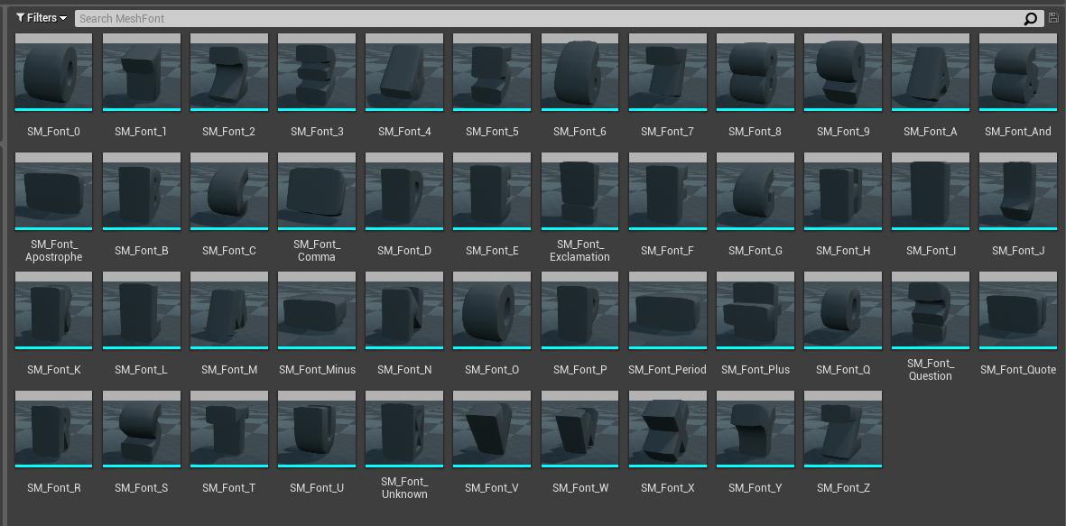Select the SM_Font_V mesh thumbnail
The height and width of the screenshot is (526, 1066).
point(492,429)
